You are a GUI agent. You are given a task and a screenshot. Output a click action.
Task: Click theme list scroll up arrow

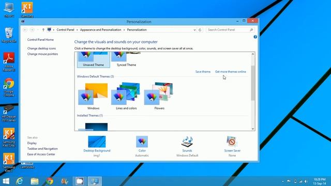(253, 54)
